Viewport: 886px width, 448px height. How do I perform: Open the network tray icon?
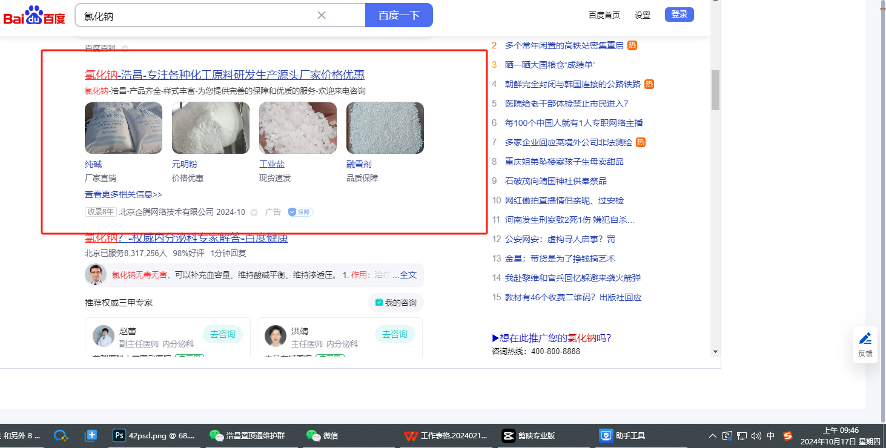[x=742, y=435]
